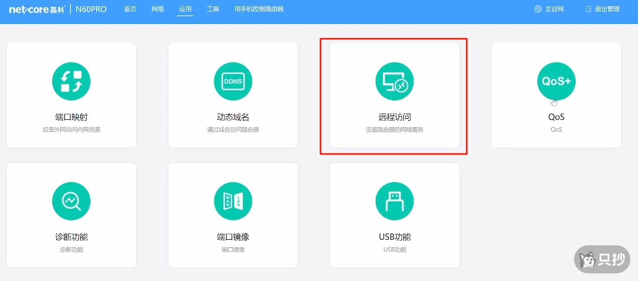Open the 工具 tab

[x=213, y=9]
